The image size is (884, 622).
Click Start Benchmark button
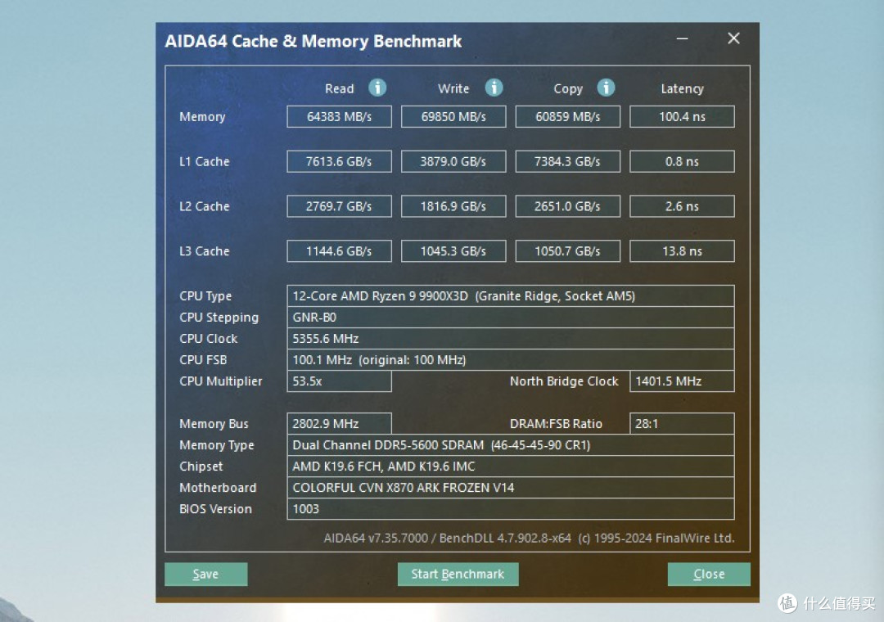458,574
